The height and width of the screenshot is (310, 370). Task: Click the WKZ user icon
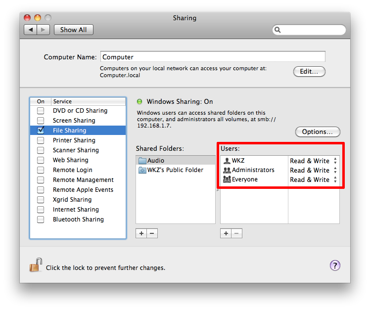[227, 161]
